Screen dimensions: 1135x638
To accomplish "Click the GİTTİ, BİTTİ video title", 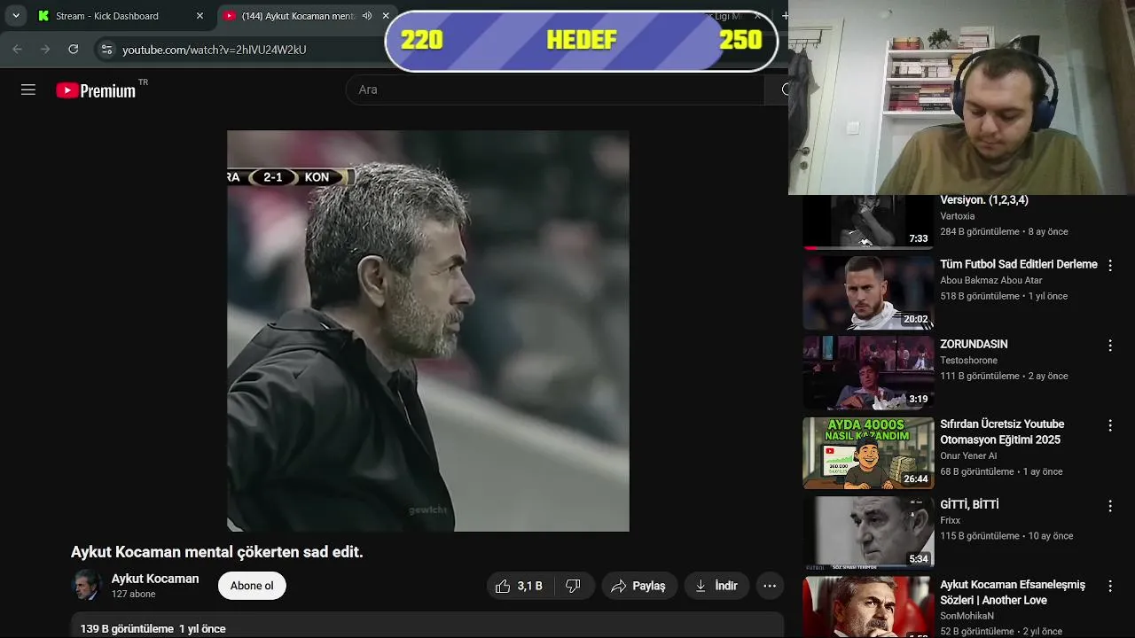I will pyautogui.click(x=969, y=504).
